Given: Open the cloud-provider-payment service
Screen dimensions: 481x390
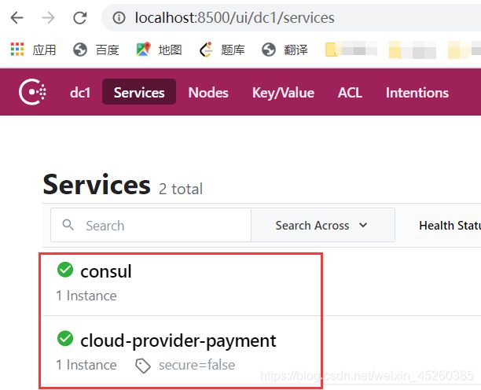Looking at the screenshot, I should (x=178, y=340).
